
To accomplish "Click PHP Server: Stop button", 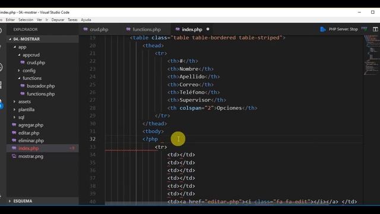I will click(343, 29).
